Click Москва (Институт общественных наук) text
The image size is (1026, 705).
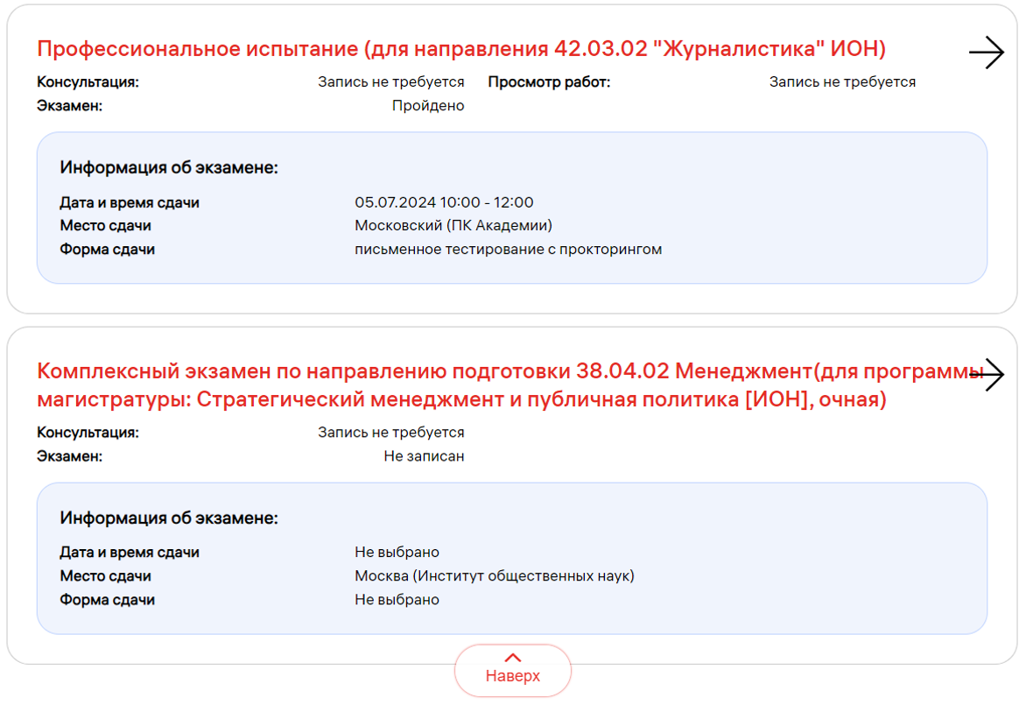[x=494, y=576]
